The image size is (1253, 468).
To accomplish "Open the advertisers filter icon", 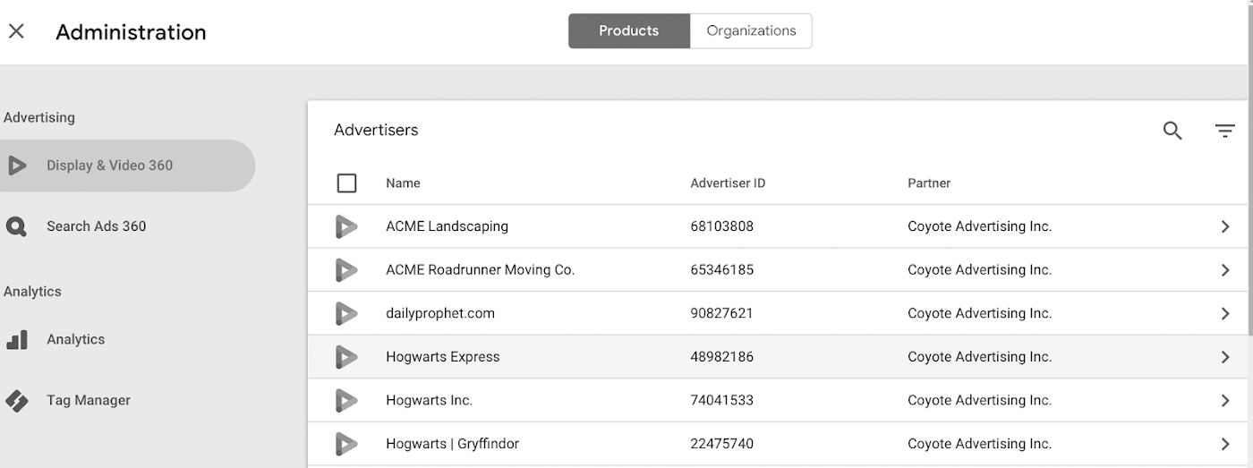I will click(x=1224, y=131).
